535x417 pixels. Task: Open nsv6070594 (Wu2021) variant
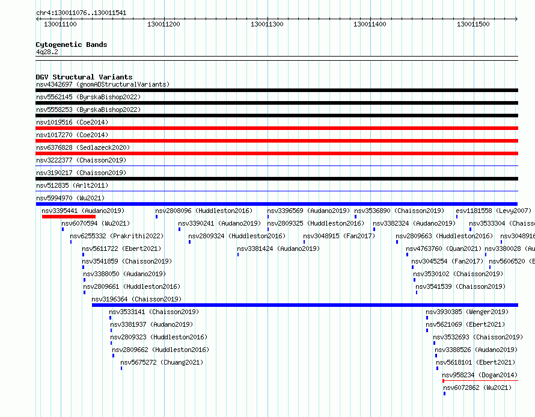(96, 223)
